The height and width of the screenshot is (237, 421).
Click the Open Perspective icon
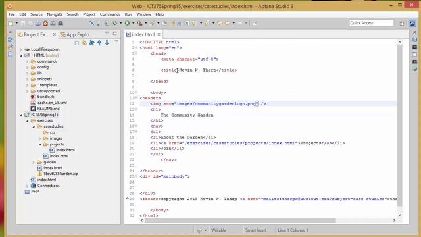tap(402, 24)
